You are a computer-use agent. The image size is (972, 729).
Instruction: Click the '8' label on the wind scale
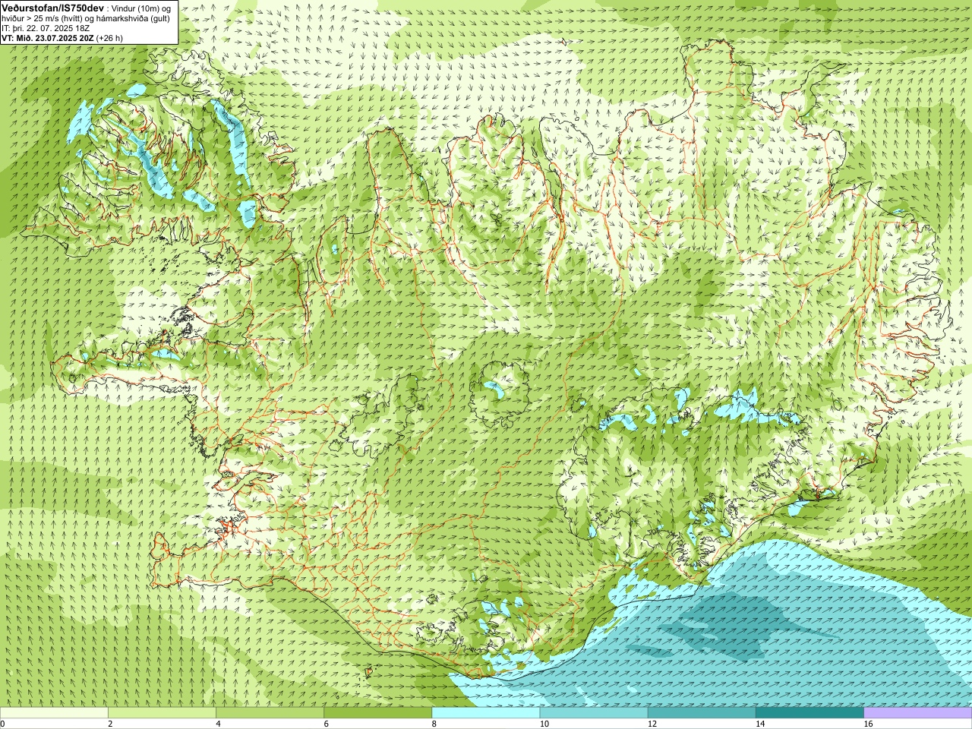(x=434, y=724)
